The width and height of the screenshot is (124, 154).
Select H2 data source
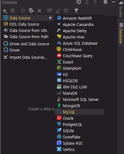79,75
